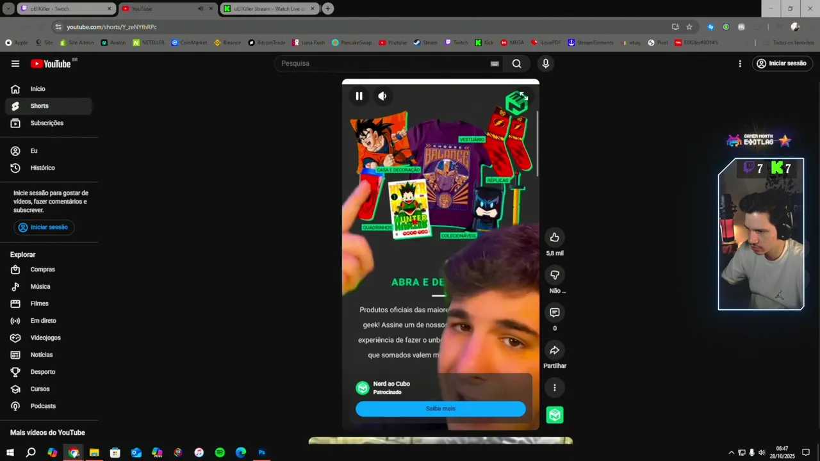Open the Steam bookmark

pos(425,43)
